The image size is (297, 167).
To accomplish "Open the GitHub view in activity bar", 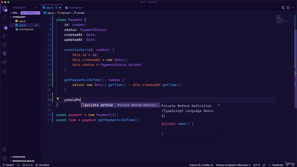I will (5, 53).
